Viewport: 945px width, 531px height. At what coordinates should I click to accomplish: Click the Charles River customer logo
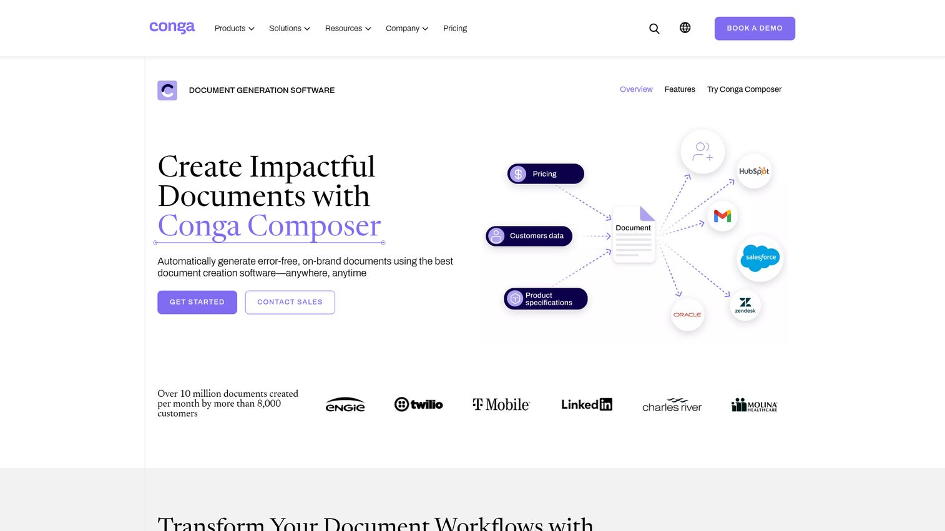pyautogui.click(x=672, y=405)
